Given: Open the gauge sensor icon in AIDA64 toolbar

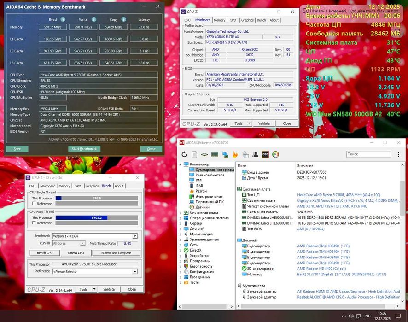Looking at the screenshot, I should coord(275,154).
